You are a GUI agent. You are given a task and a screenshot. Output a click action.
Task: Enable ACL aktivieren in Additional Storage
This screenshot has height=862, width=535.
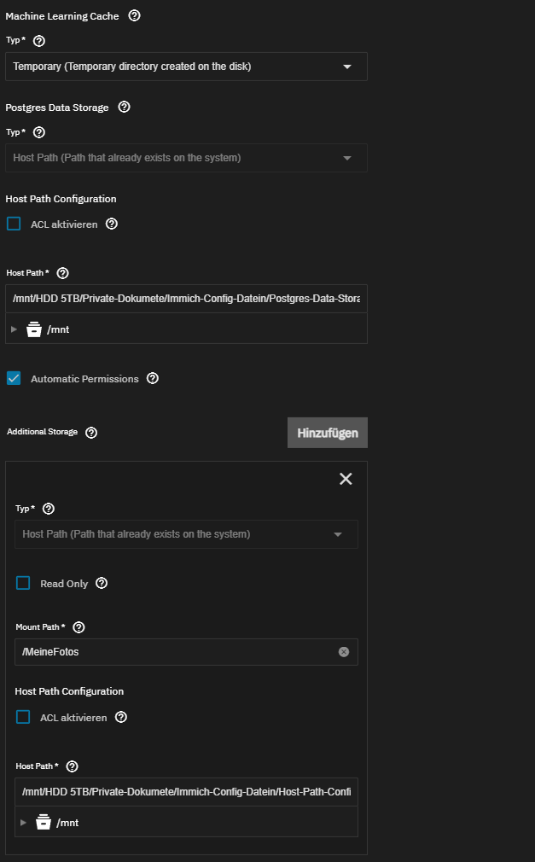(x=23, y=718)
